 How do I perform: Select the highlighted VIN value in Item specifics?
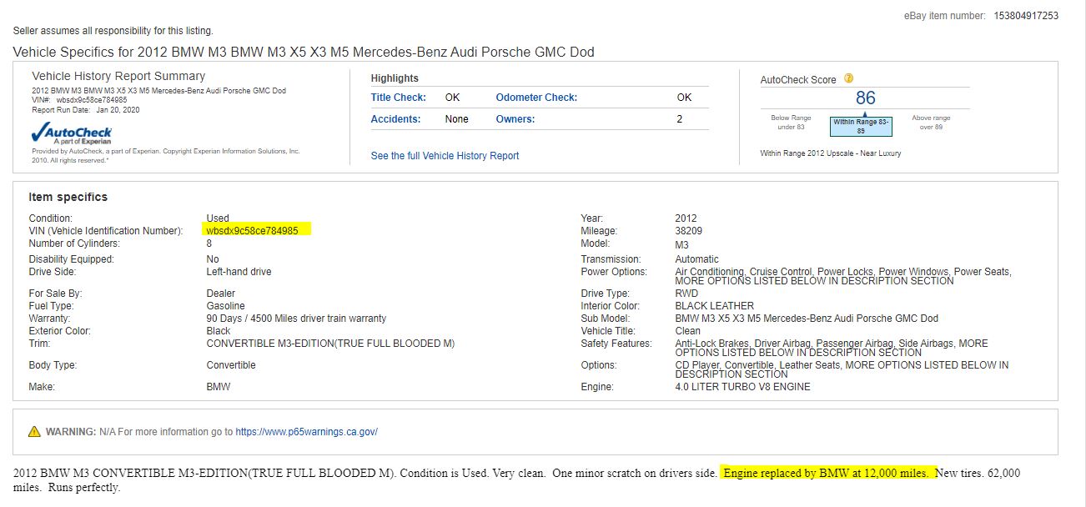tap(253, 231)
